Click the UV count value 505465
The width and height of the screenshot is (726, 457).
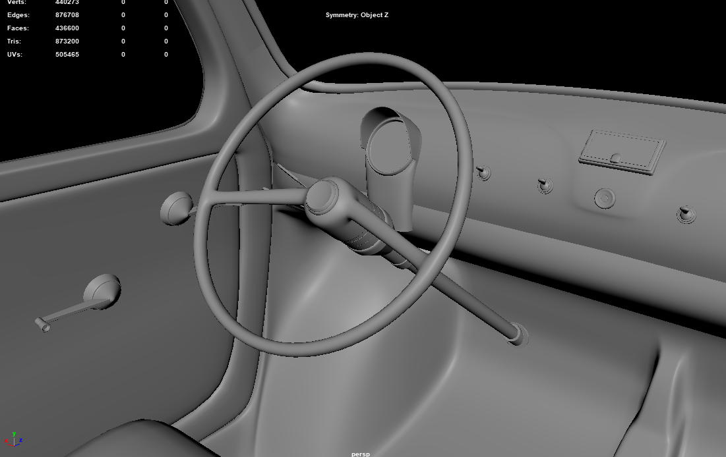point(67,54)
